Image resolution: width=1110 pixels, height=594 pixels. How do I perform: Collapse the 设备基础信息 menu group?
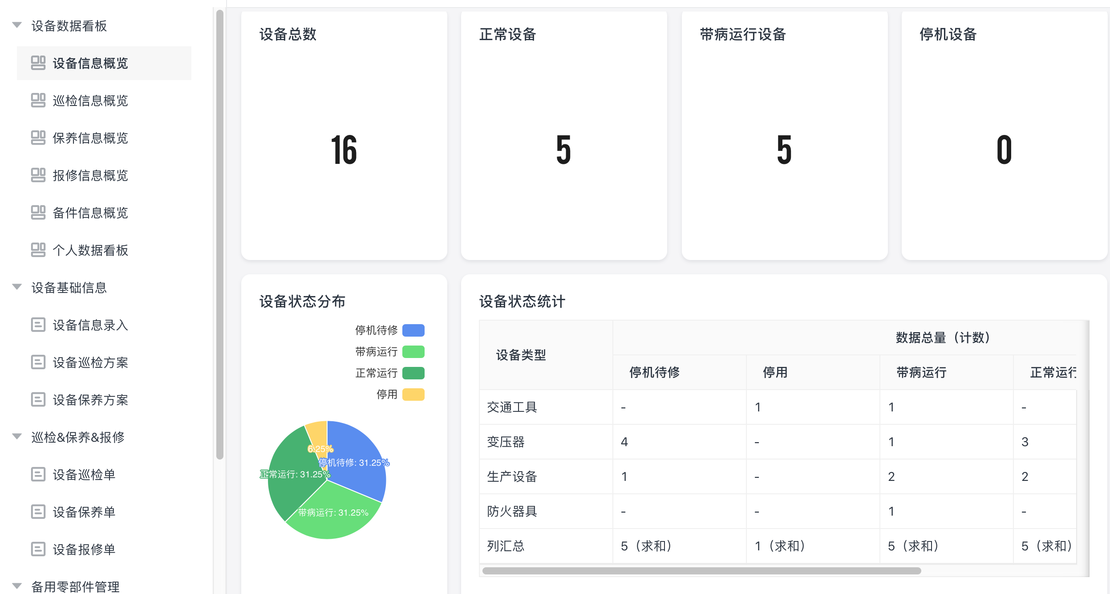[17, 287]
